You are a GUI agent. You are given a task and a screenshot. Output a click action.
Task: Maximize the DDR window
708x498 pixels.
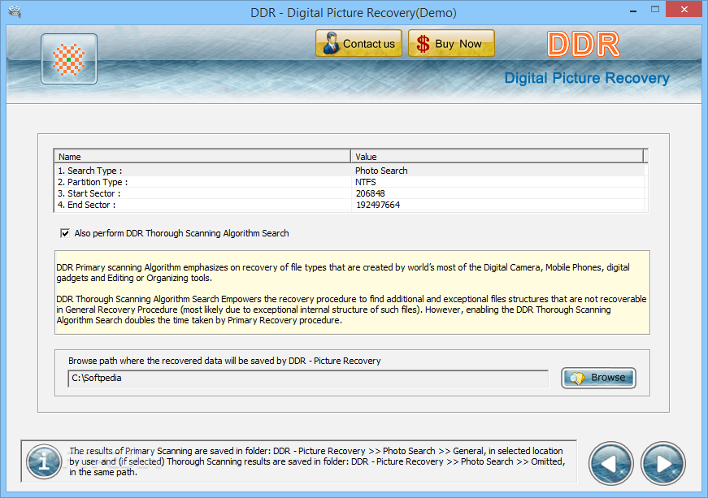click(655, 10)
